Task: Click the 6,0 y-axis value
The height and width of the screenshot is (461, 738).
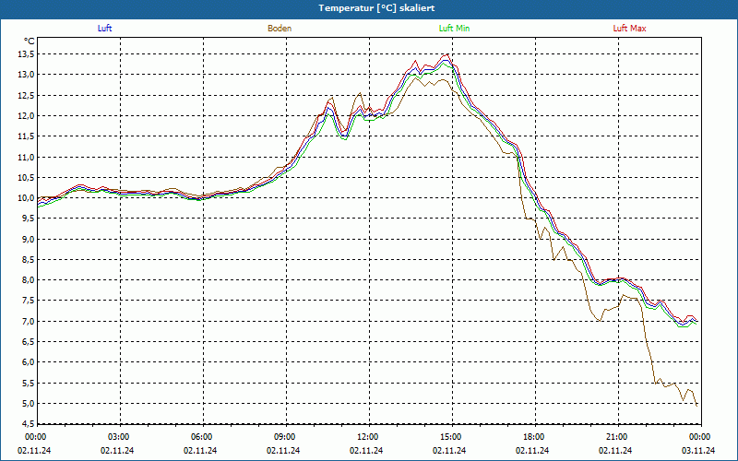Action: pos(28,362)
